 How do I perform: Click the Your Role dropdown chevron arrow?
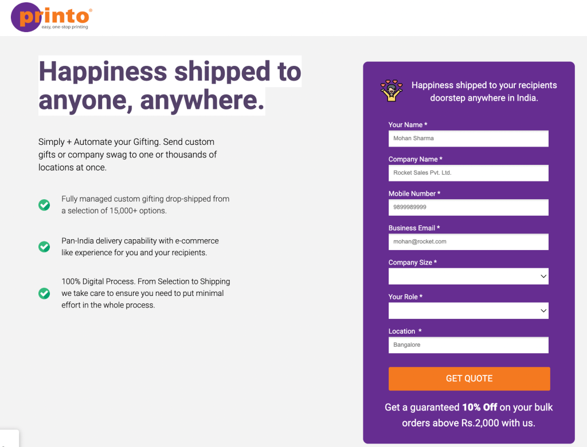pyautogui.click(x=543, y=311)
